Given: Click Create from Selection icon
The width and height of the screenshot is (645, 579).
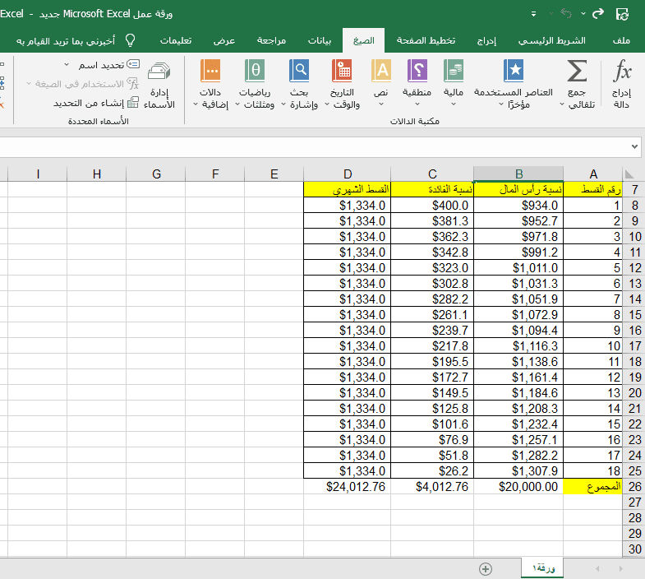Looking at the screenshot, I should tap(133, 102).
